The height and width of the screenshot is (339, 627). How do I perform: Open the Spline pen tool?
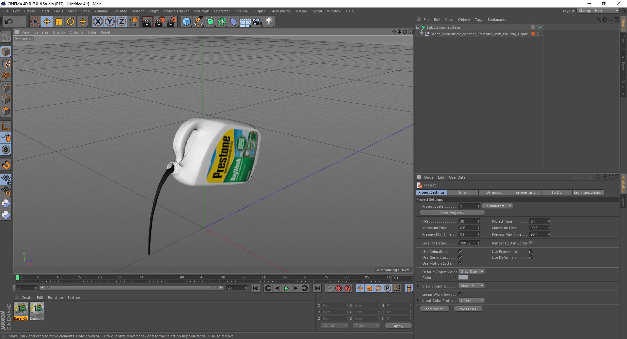(199, 22)
